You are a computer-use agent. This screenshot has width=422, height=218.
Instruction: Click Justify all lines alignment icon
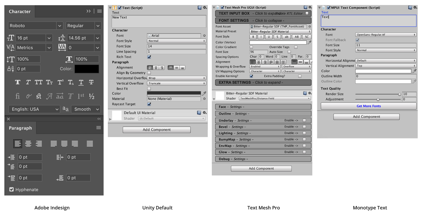[x=90, y=144]
